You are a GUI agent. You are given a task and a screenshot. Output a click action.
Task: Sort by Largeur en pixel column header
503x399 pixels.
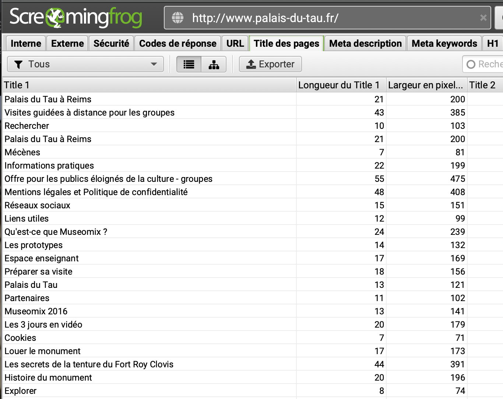point(426,85)
